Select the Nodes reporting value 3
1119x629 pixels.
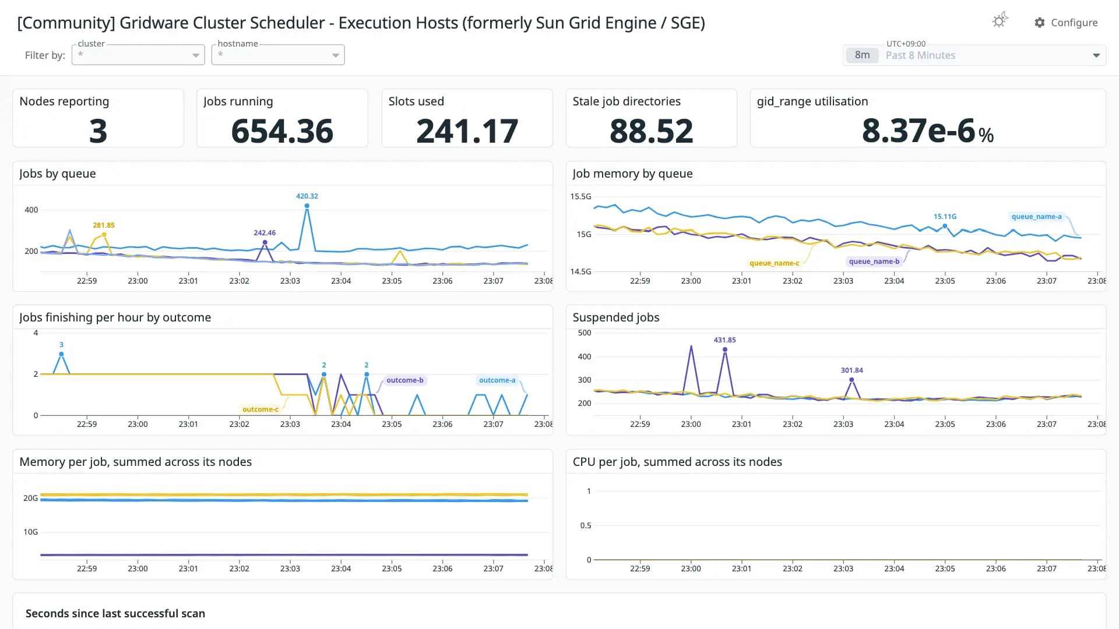[x=98, y=131]
